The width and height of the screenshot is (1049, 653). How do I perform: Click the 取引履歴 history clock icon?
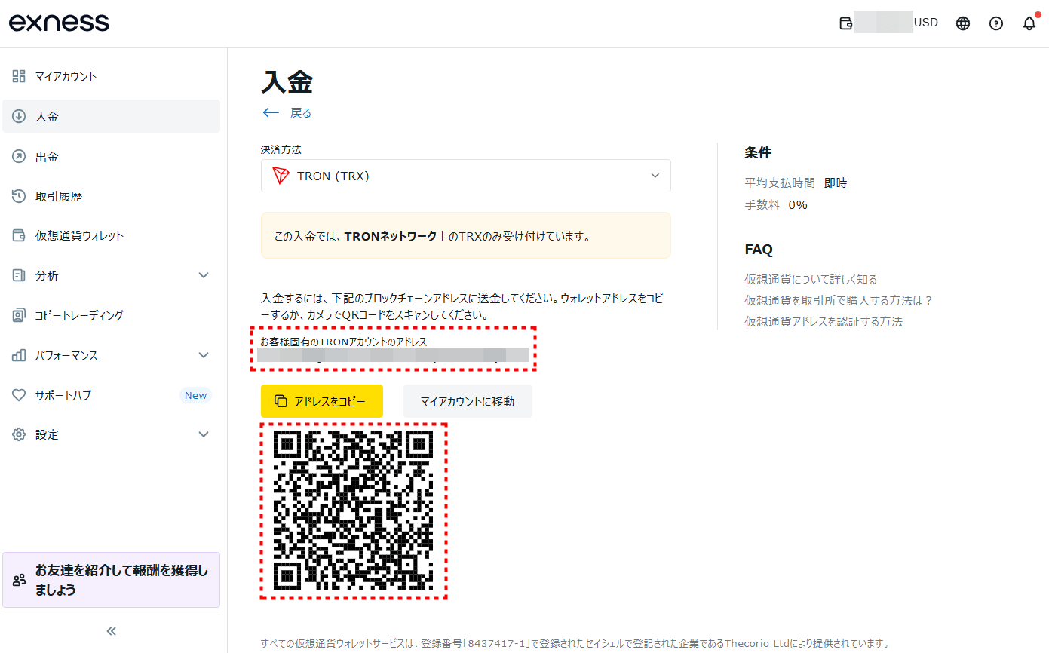pyautogui.click(x=20, y=196)
